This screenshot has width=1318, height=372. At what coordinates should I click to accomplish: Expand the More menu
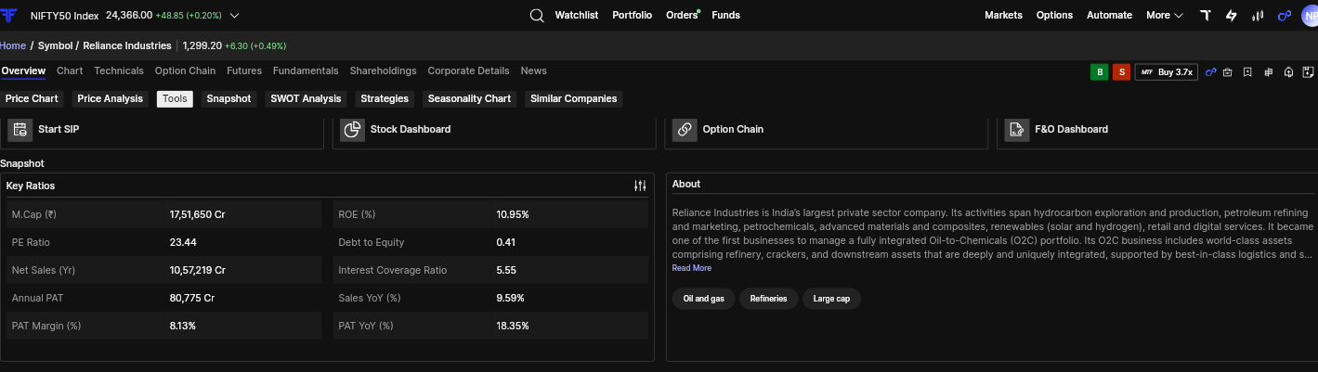pyautogui.click(x=1165, y=15)
